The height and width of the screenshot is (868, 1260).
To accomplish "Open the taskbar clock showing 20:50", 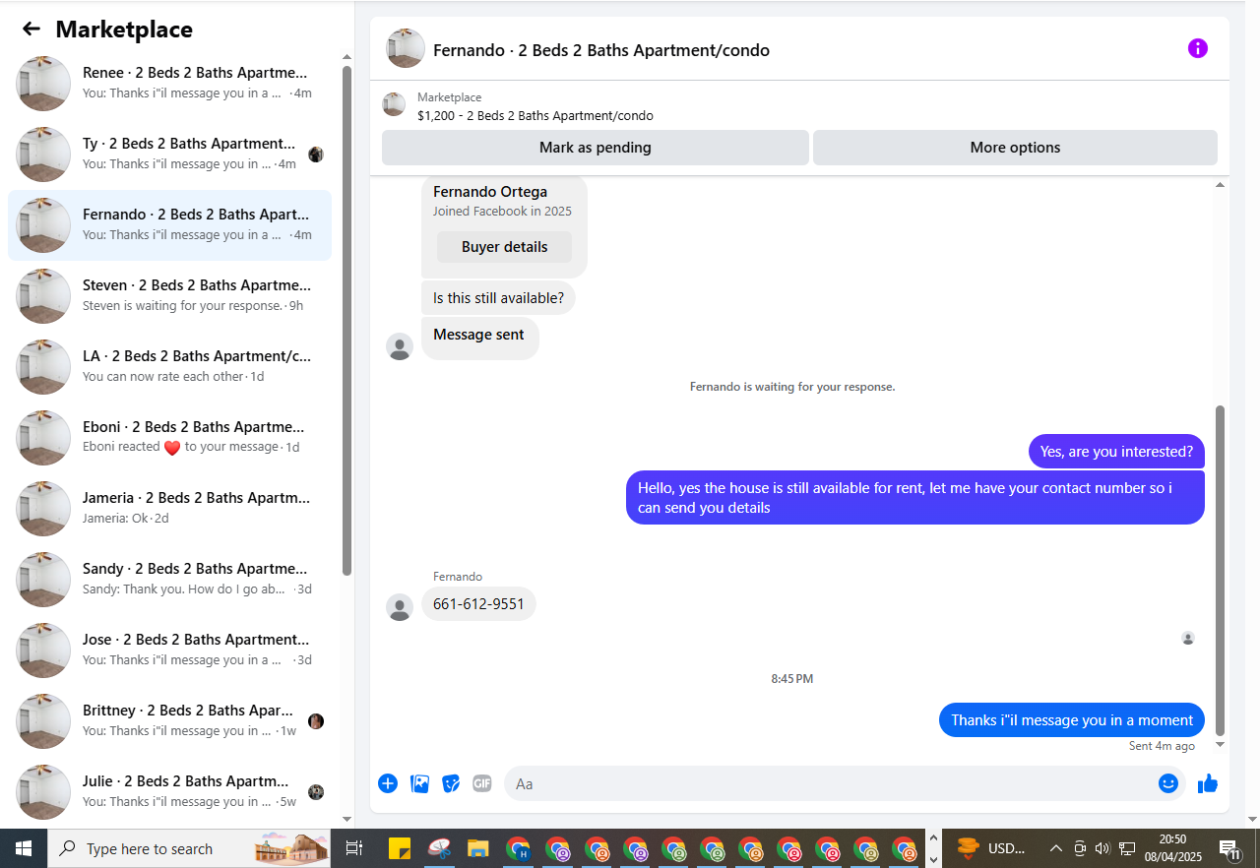I will (1172, 848).
